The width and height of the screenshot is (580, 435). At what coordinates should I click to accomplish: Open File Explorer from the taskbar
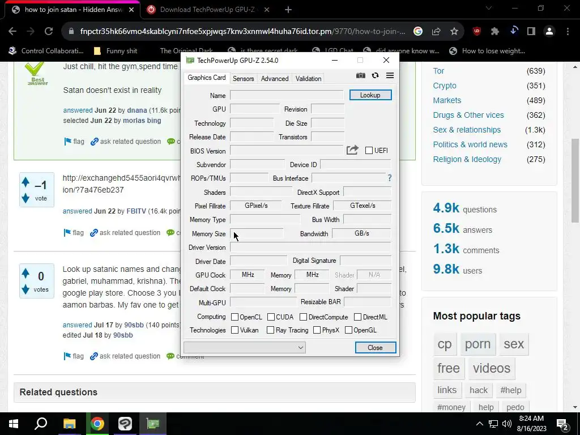[x=69, y=424]
